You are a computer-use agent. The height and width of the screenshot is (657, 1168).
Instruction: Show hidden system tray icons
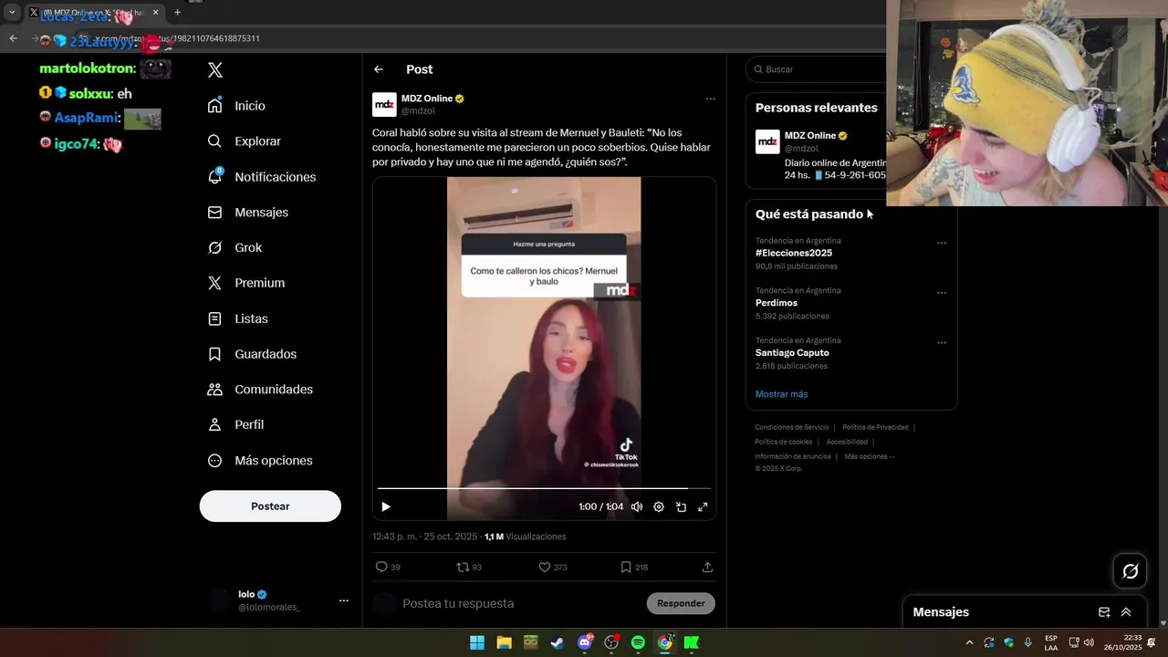969,642
